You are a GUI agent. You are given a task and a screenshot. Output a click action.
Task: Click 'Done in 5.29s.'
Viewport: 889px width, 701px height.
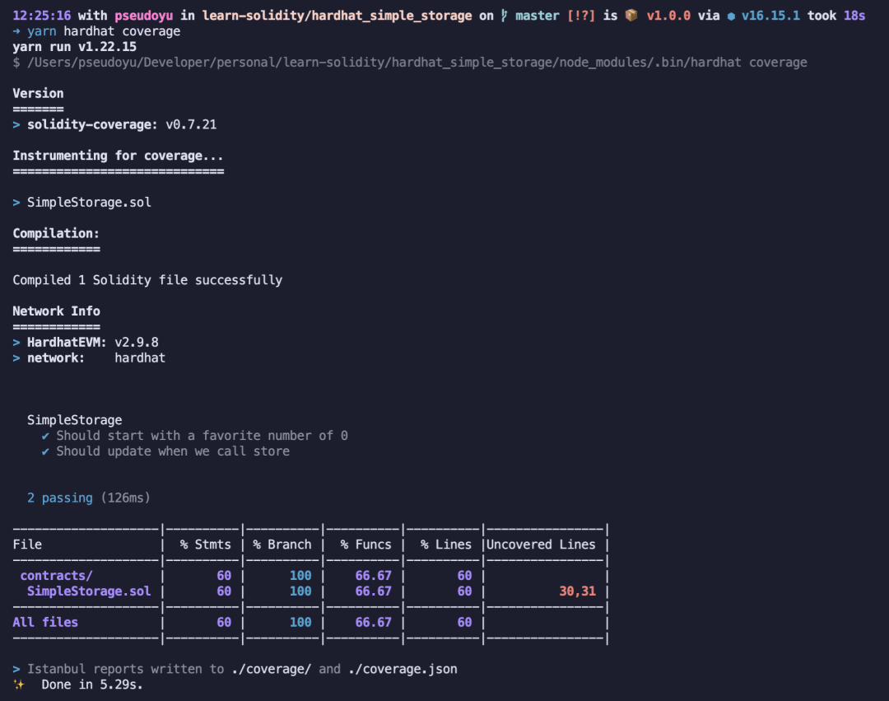92,685
